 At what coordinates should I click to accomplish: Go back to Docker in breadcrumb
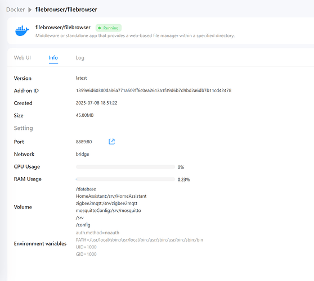click(x=15, y=10)
